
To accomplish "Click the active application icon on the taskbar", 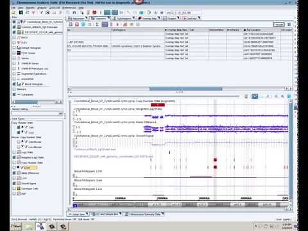I will point(40,226).
